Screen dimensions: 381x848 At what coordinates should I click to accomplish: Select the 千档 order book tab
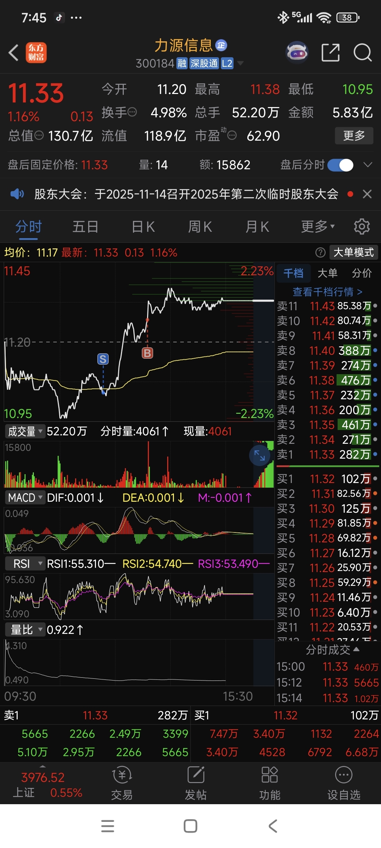(294, 273)
